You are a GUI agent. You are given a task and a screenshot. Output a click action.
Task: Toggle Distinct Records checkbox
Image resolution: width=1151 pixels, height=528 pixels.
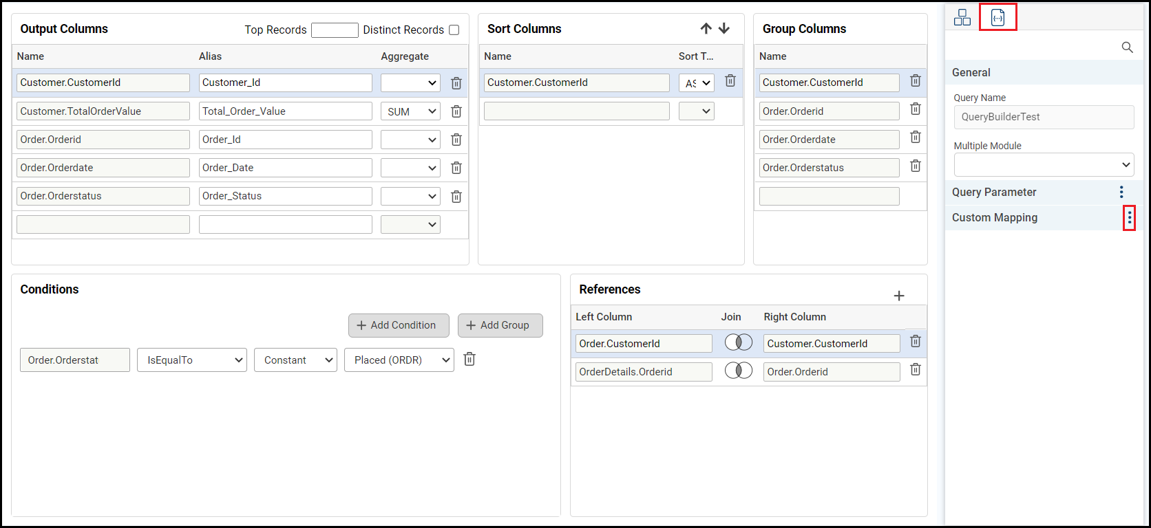pyautogui.click(x=454, y=30)
